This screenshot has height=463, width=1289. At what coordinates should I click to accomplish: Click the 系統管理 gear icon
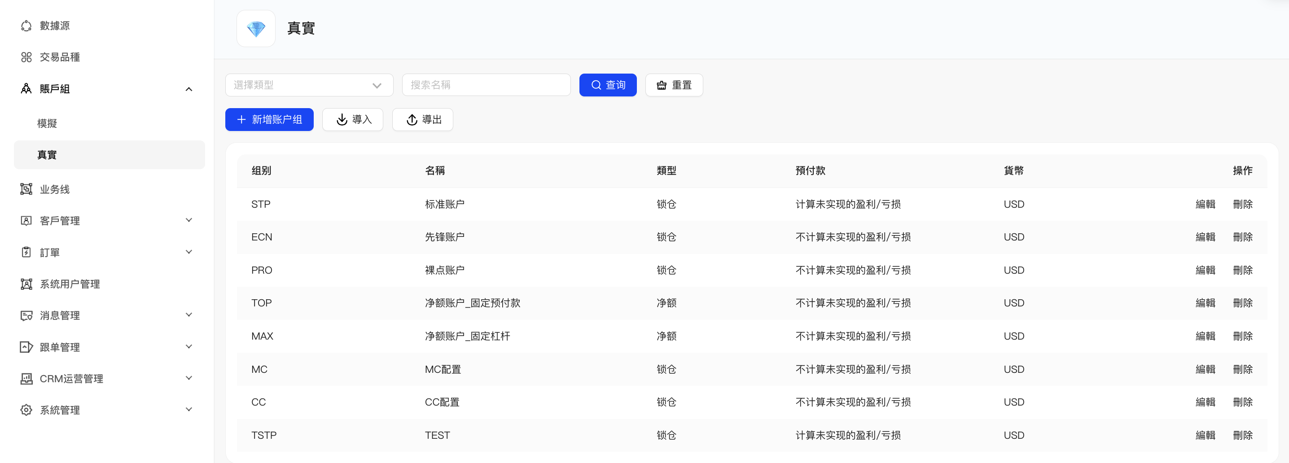26,410
